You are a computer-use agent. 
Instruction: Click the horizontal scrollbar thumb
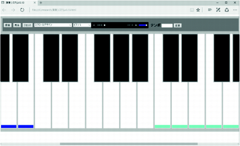pyautogui.click(x=129, y=144)
